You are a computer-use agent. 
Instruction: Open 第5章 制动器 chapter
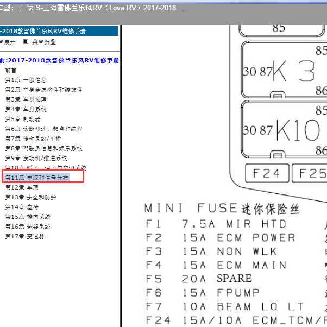23,119
